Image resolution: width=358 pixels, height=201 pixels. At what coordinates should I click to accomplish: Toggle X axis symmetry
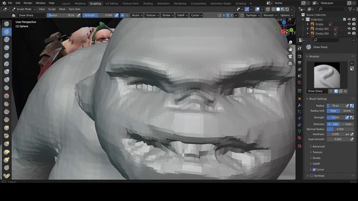click(224, 15)
